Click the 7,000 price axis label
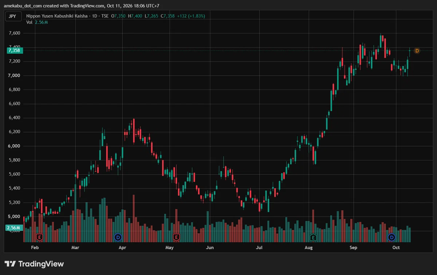 tap(14, 76)
